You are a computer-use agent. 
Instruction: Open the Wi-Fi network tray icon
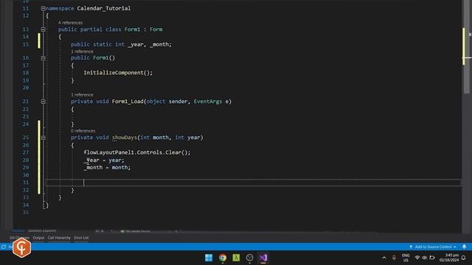(x=417, y=258)
